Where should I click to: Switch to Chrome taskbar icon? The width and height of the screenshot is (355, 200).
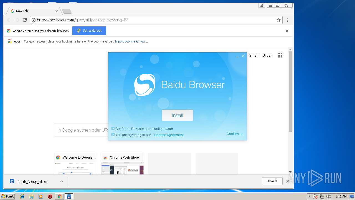[59, 196]
